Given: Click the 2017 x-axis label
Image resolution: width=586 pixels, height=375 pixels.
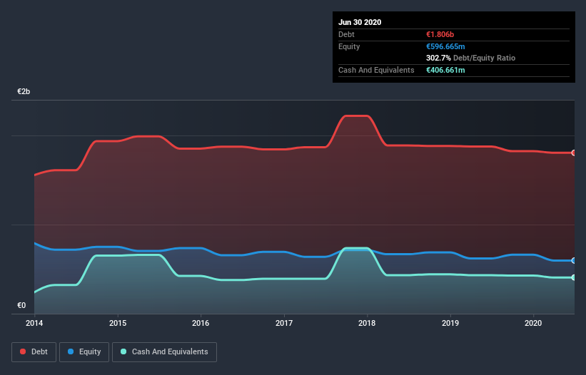Looking at the screenshot, I should pos(284,323).
